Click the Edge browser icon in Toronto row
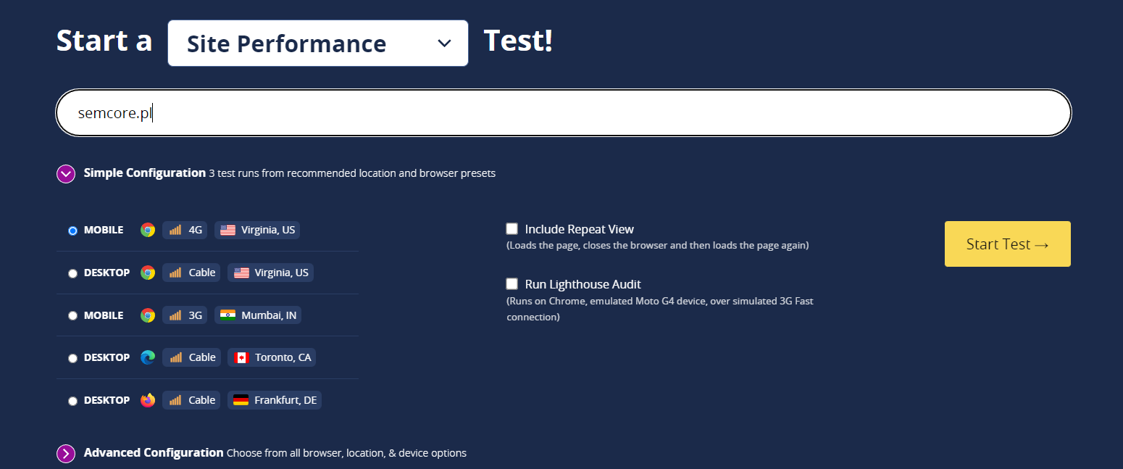 coord(148,357)
